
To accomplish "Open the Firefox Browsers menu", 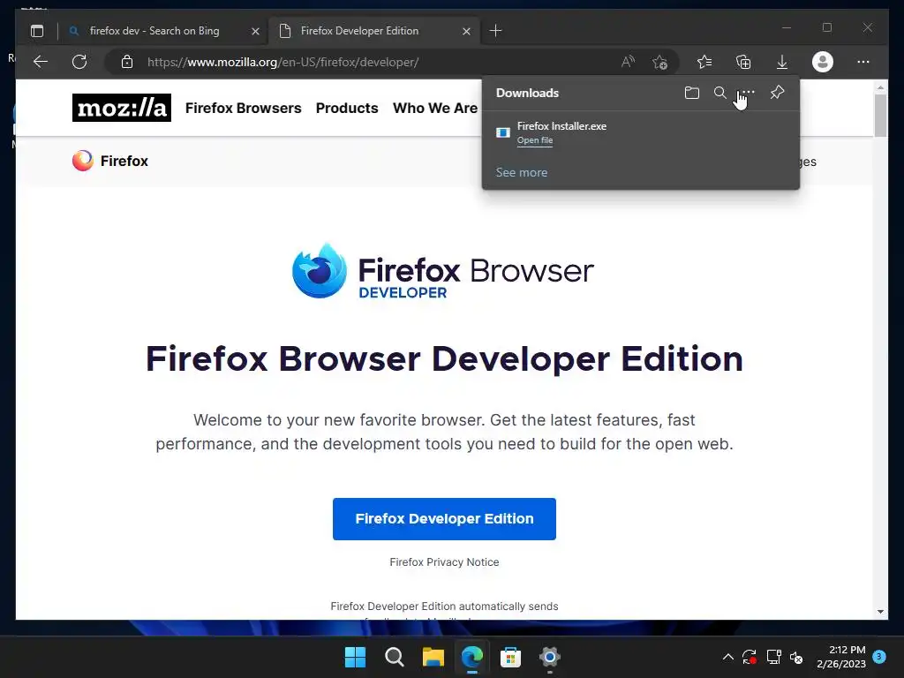I will click(x=244, y=108).
